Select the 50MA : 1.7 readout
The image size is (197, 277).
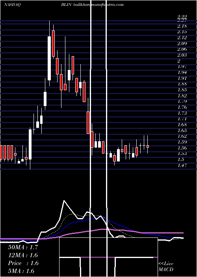coord(23,247)
